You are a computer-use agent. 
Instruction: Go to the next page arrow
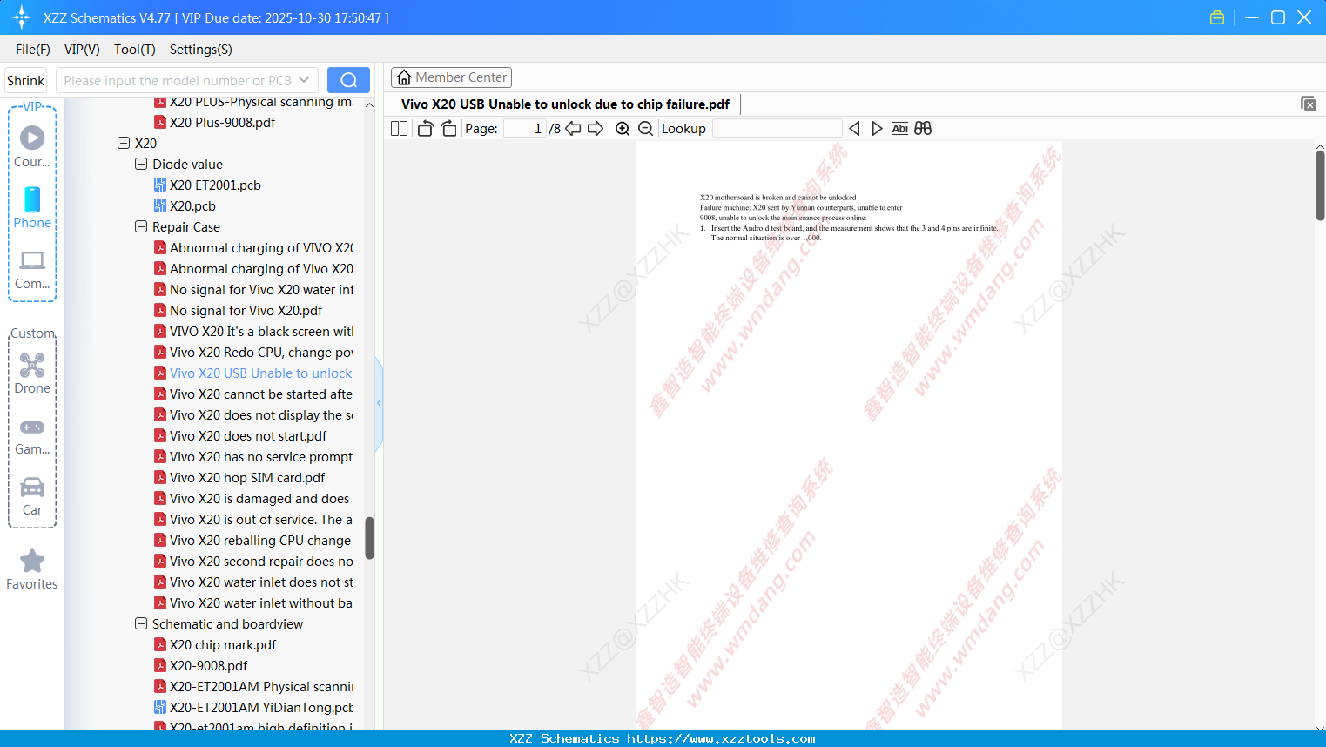tap(596, 129)
